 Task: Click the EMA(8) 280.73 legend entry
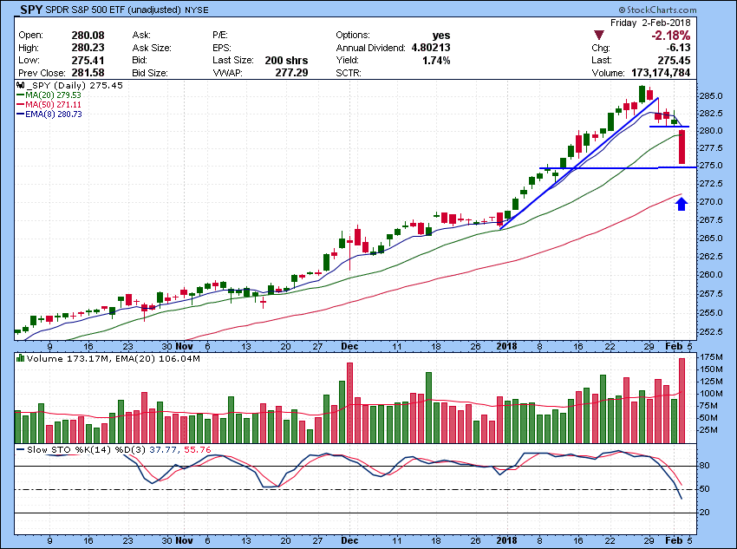pos(49,114)
